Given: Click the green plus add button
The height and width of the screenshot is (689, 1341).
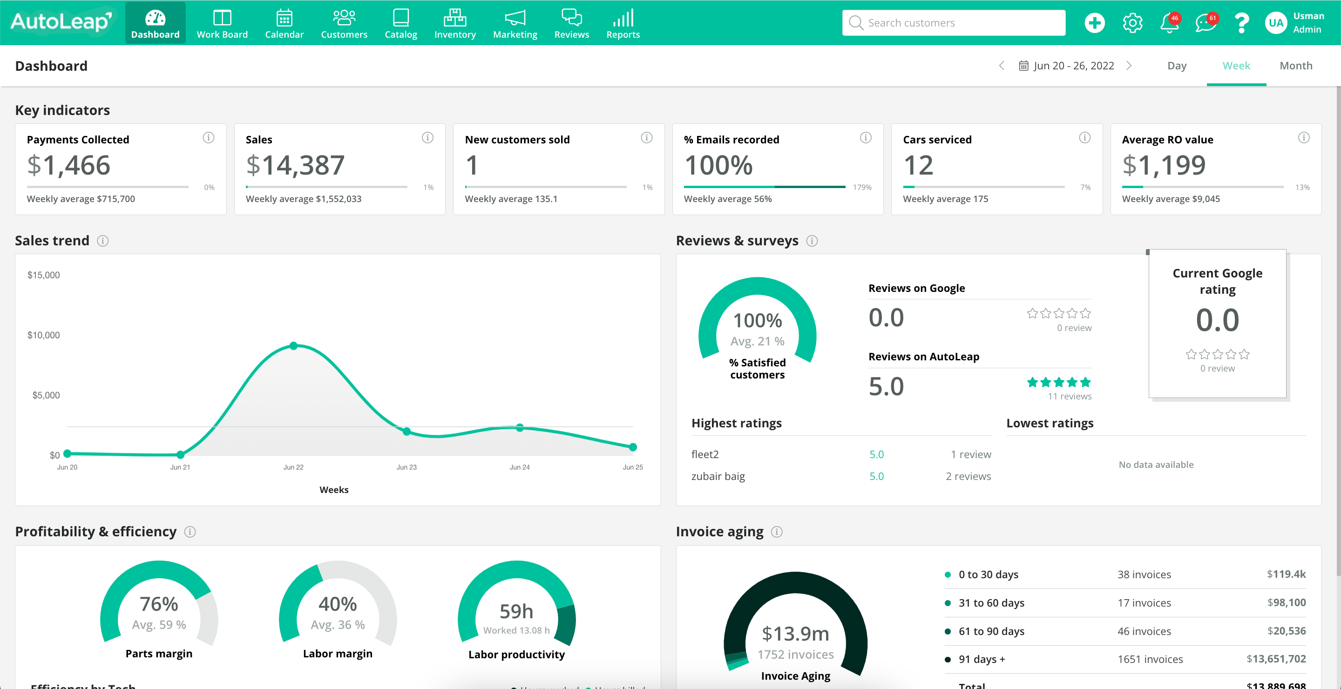Looking at the screenshot, I should [1094, 23].
